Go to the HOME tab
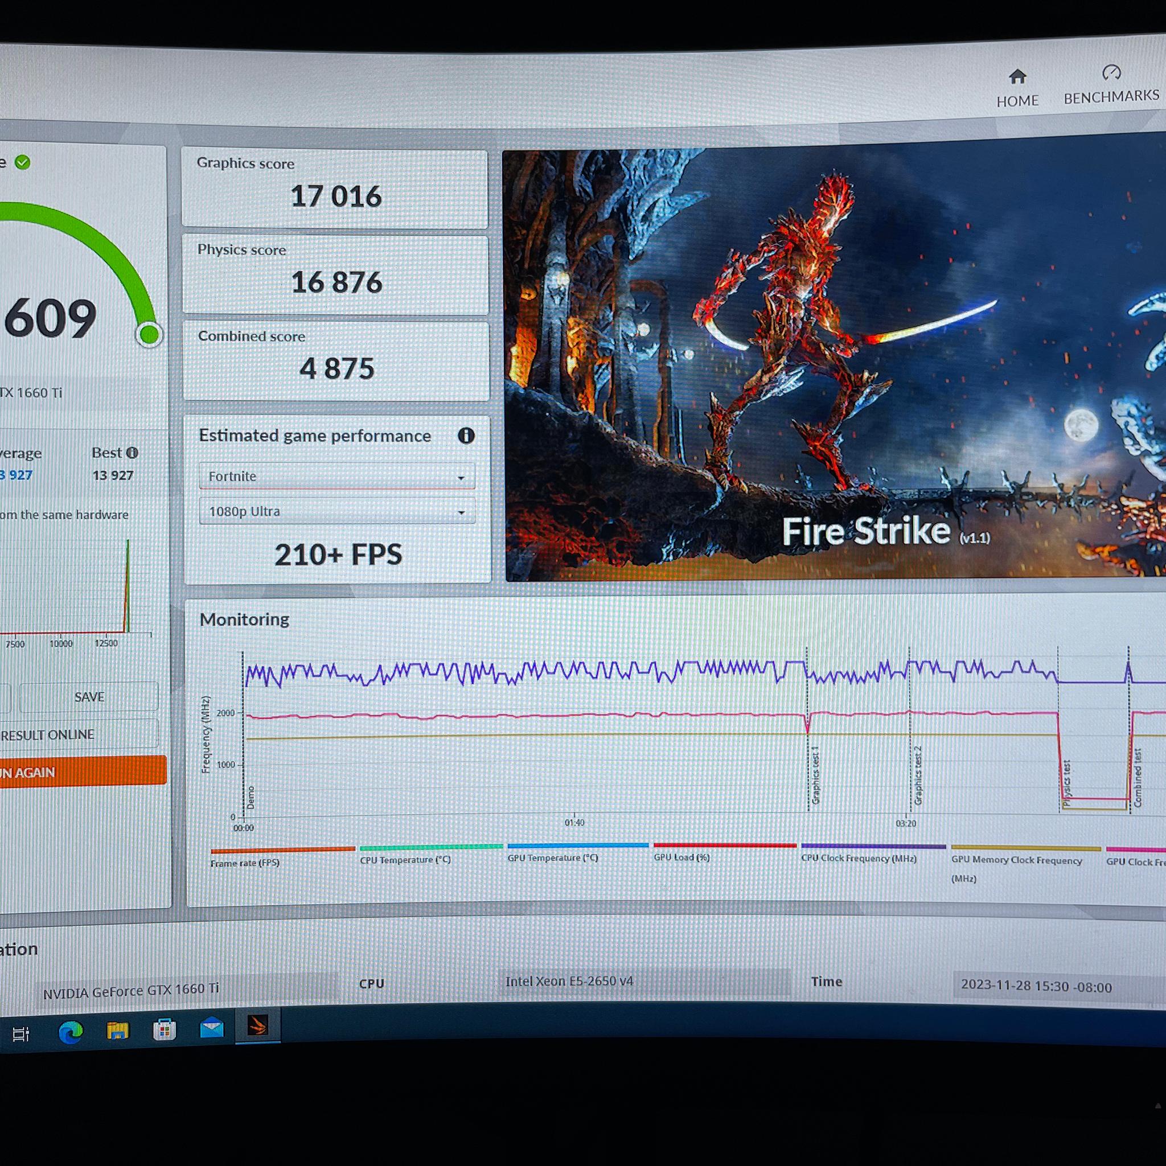 pyautogui.click(x=1017, y=88)
